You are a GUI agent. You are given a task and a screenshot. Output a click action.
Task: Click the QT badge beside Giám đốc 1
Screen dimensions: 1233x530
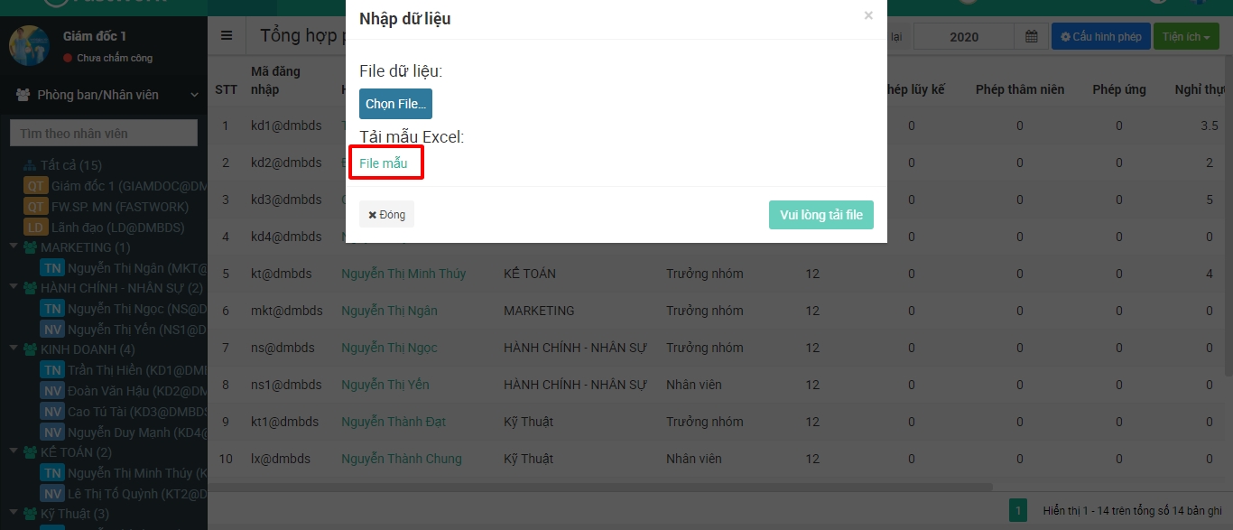point(36,186)
